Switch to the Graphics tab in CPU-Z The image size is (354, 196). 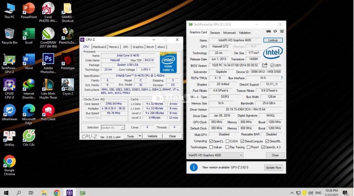coord(138,47)
